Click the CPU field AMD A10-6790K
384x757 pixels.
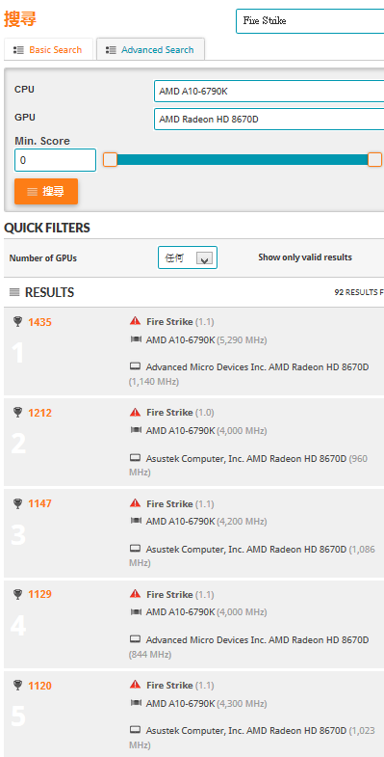[x=269, y=92]
